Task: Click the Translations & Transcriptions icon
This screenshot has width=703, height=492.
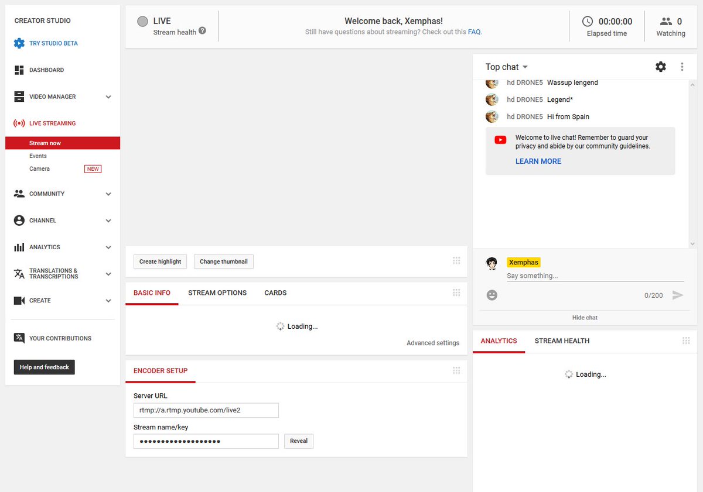Action: click(x=19, y=274)
